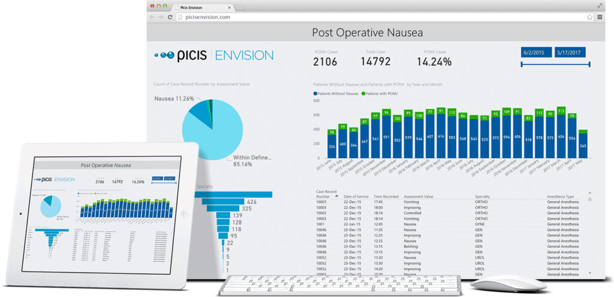This screenshot has width=614, height=297.
Task: Toggle the Patients Without Nausea legend item
Action: click(336, 93)
